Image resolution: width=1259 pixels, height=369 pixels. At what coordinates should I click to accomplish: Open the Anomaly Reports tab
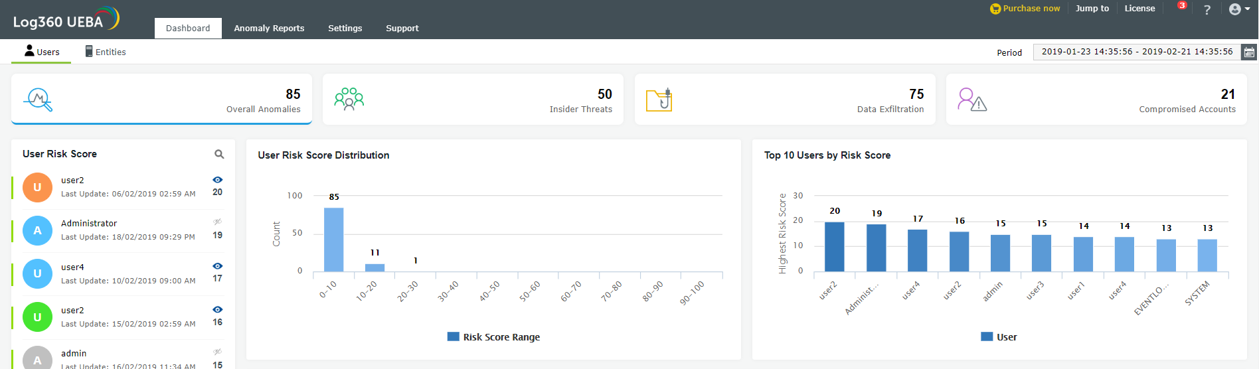269,29
